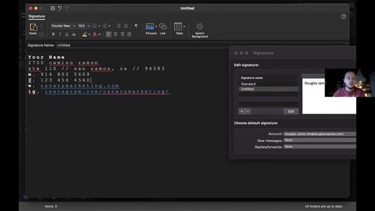Image resolution: width=375 pixels, height=211 pixels.
Task: Apply red font color
Action: 95,35
